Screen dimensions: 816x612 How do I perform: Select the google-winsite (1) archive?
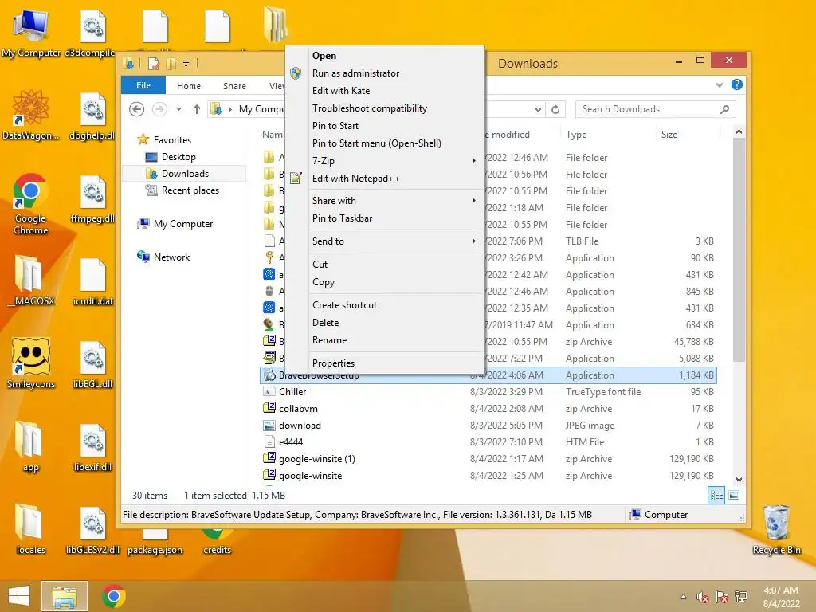tap(488, 458)
